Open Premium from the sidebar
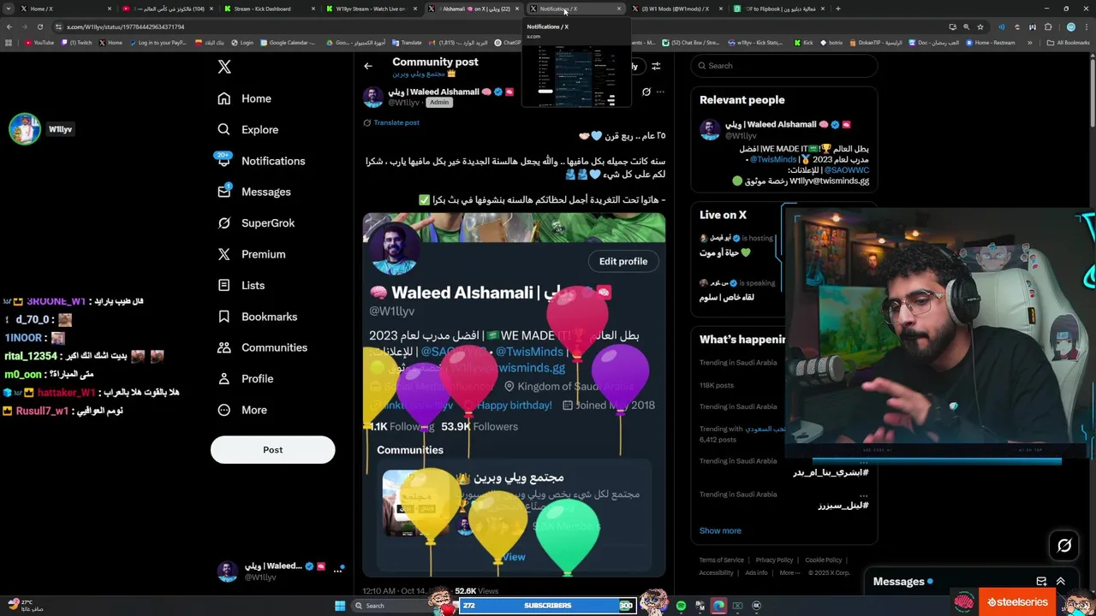 point(251,254)
